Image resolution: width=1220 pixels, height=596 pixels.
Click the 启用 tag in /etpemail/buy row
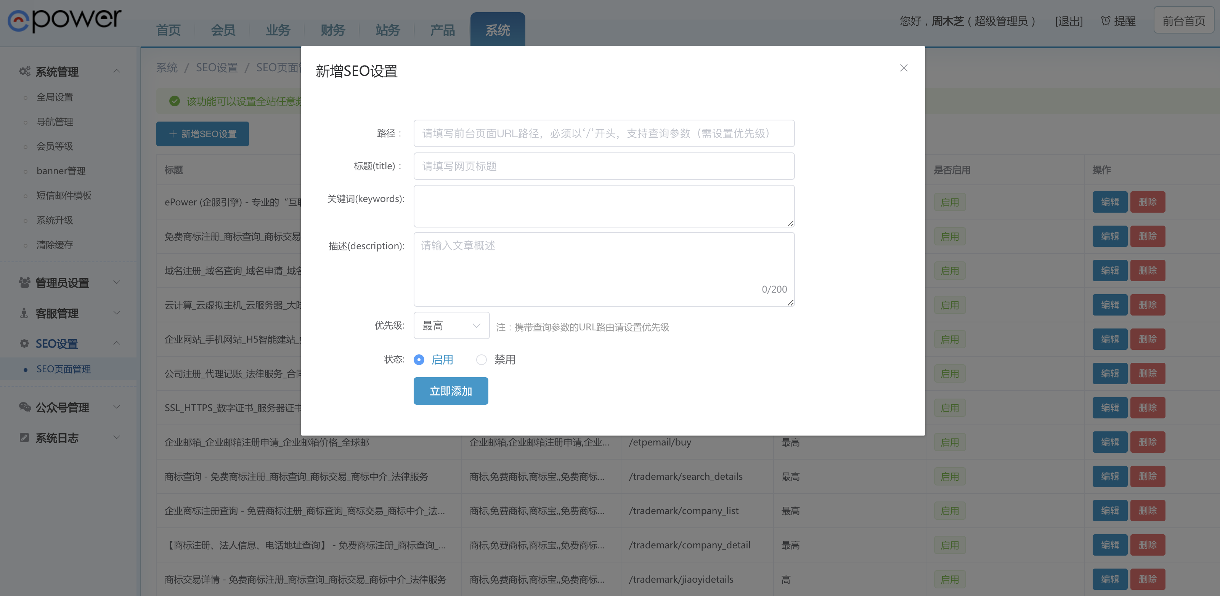coord(950,442)
